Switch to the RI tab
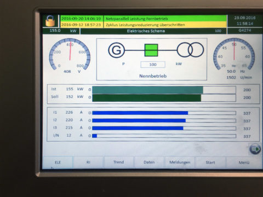This screenshot has height=197, width=263. pyautogui.click(x=88, y=162)
